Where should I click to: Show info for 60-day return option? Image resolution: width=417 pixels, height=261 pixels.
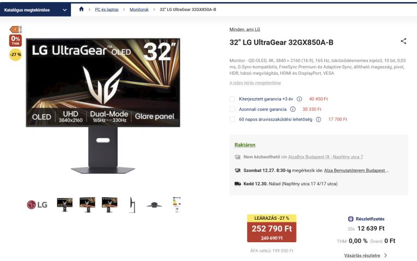pos(318,120)
